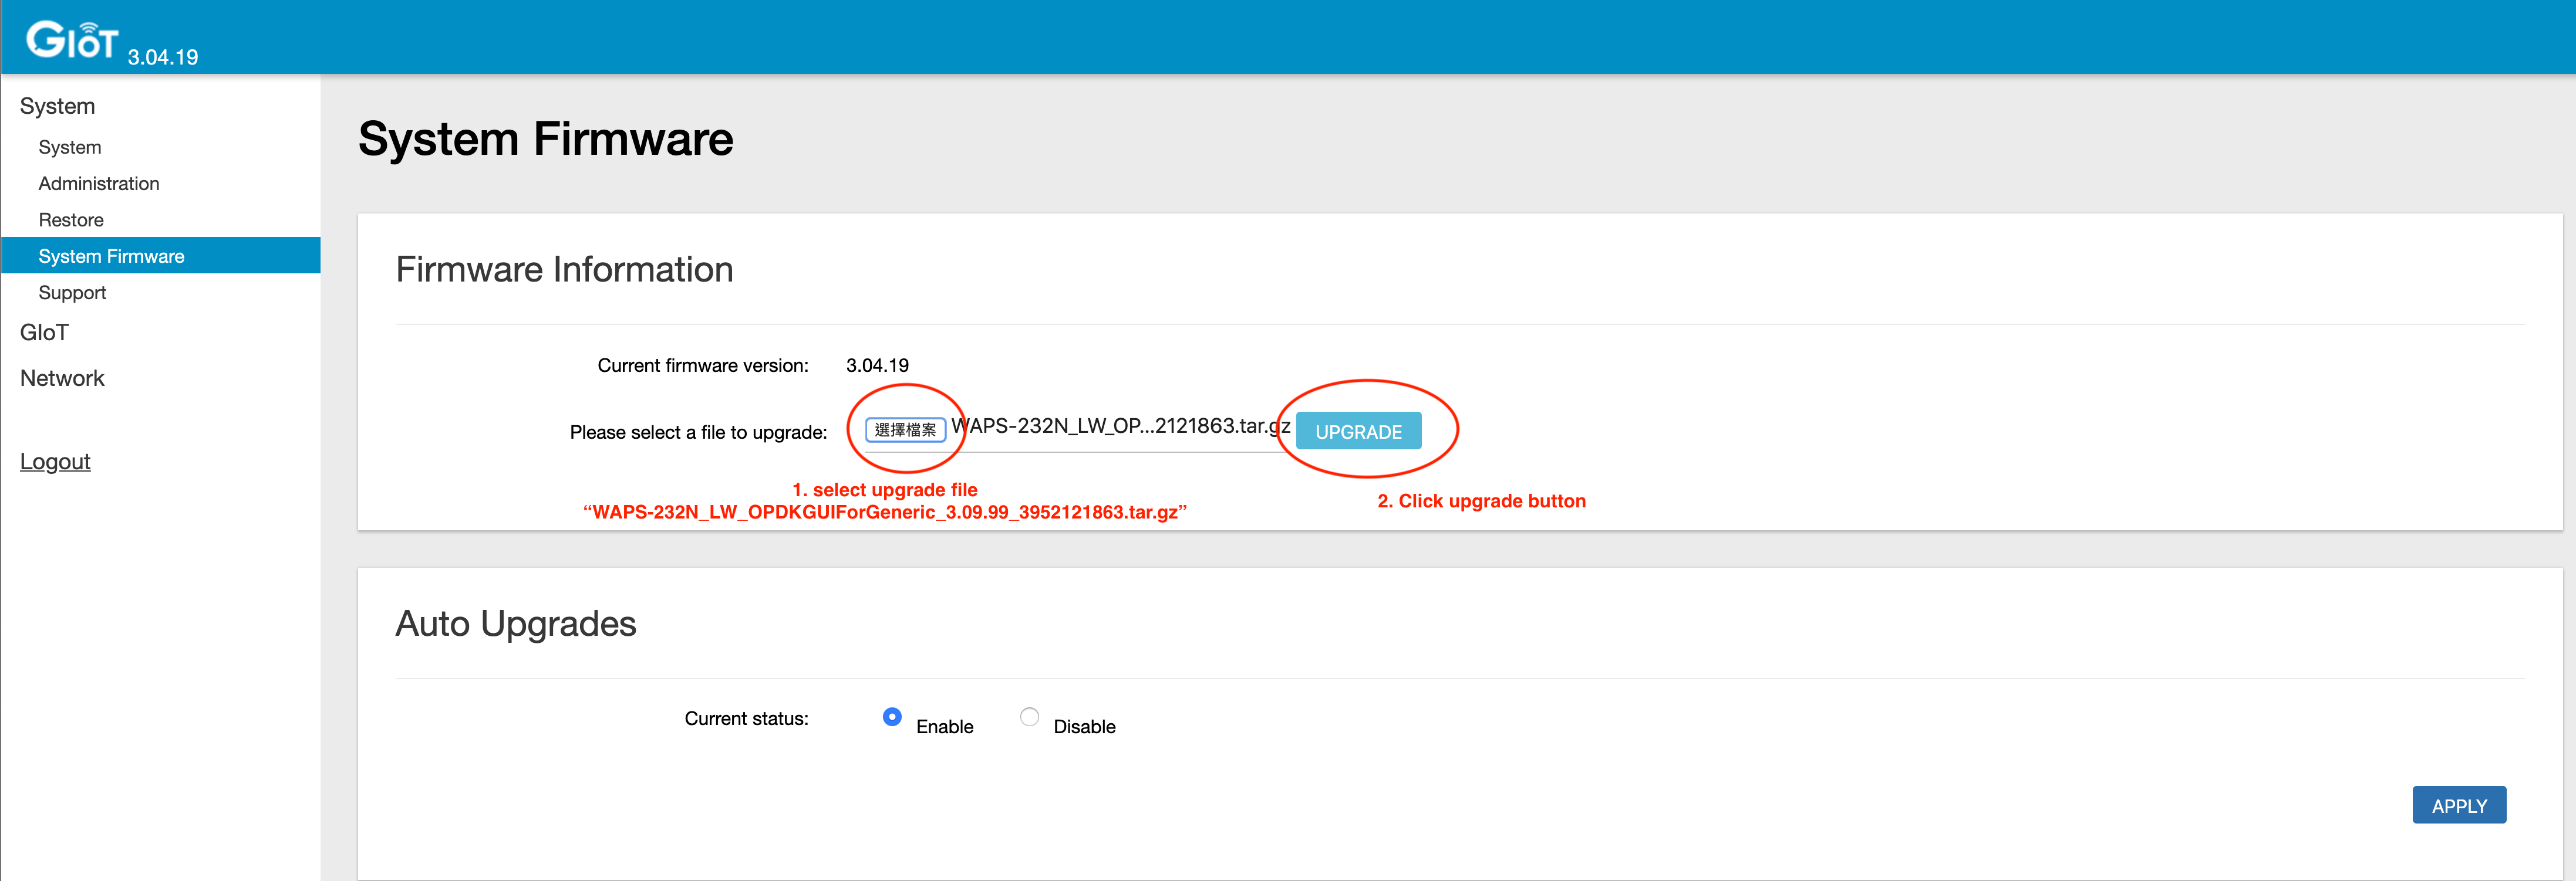Expand the System menu section
This screenshot has height=881, width=2576.
pyautogui.click(x=57, y=106)
